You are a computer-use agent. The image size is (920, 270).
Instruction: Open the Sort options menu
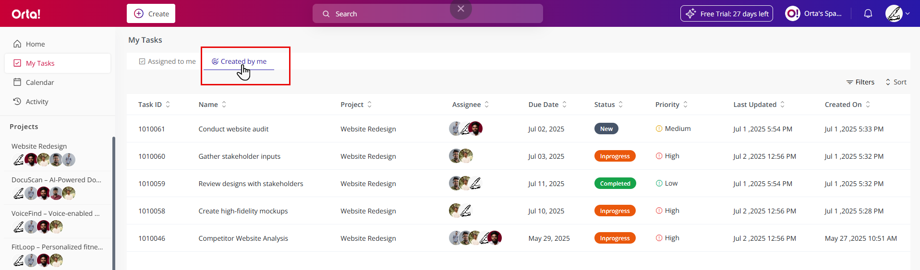[896, 82]
